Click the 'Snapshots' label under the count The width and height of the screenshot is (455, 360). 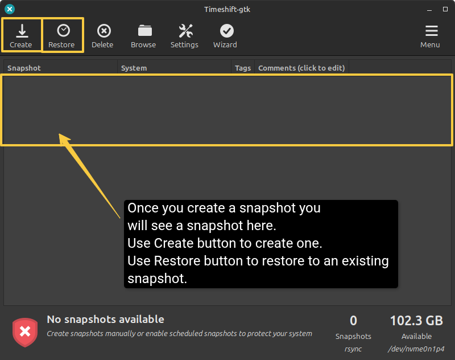353,336
